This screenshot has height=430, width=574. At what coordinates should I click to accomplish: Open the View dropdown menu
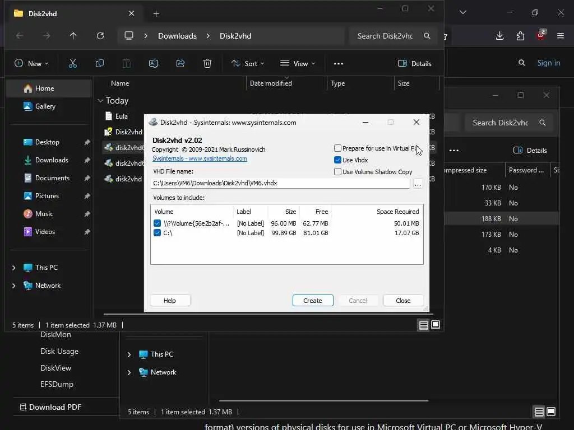(298, 64)
